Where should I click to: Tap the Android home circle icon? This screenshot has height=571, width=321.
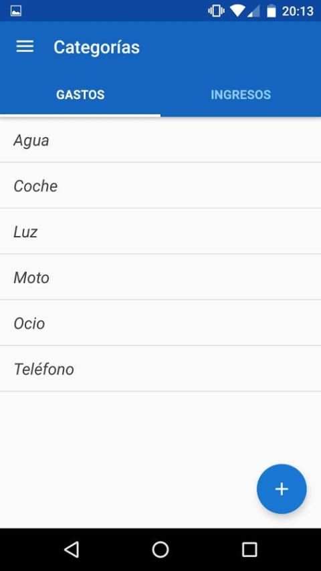pyautogui.click(x=160, y=549)
